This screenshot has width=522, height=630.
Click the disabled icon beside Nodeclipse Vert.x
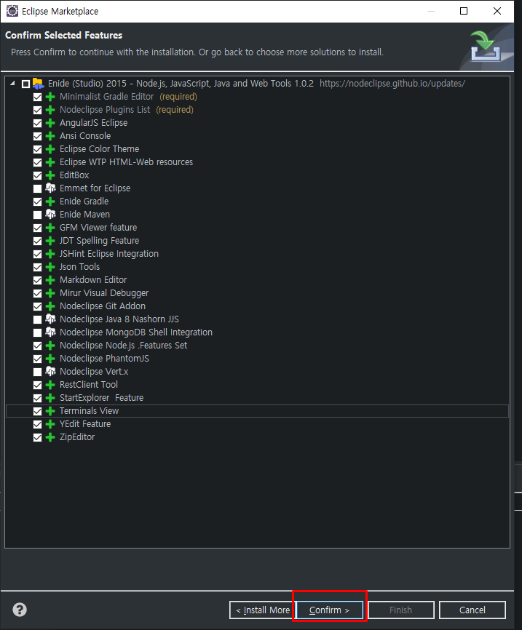(50, 371)
